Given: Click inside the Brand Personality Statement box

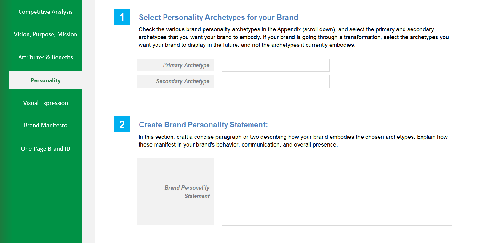Looking at the screenshot, I should point(337,191).
